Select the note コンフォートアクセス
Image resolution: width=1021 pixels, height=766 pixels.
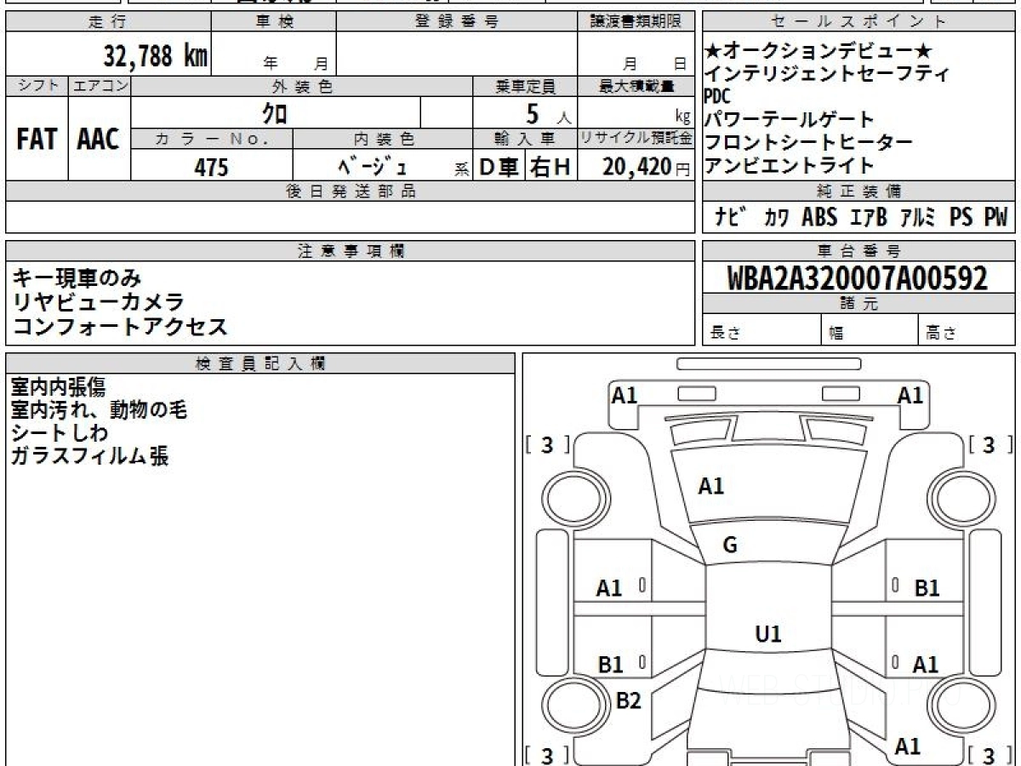pos(120,325)
